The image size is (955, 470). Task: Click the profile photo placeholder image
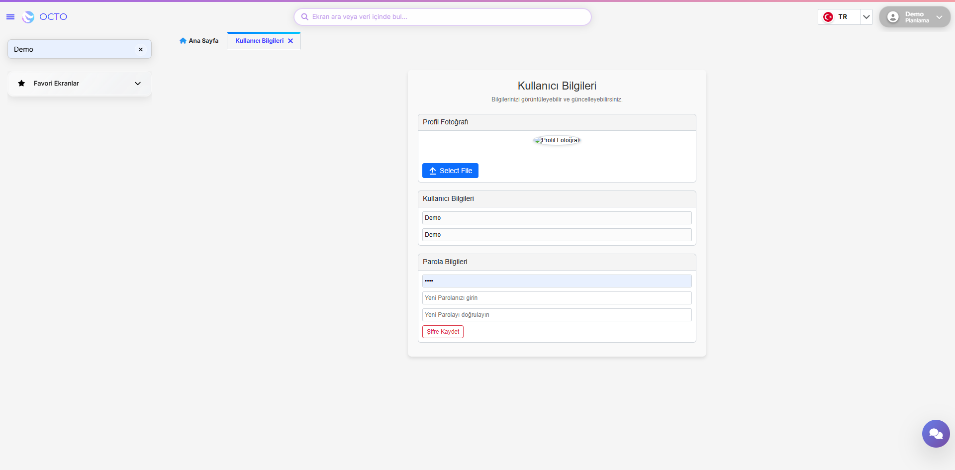[x=557, y=140]
